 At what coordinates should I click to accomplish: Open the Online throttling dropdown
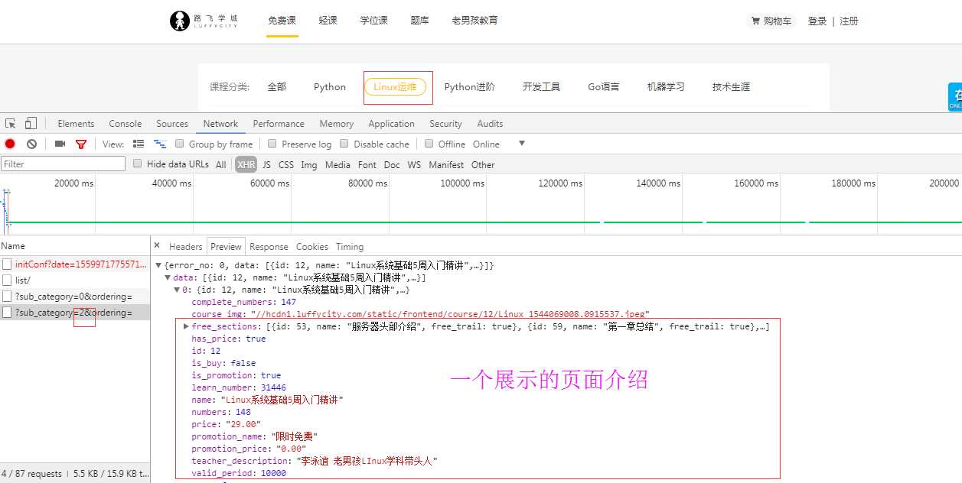[x=499, y=144]
